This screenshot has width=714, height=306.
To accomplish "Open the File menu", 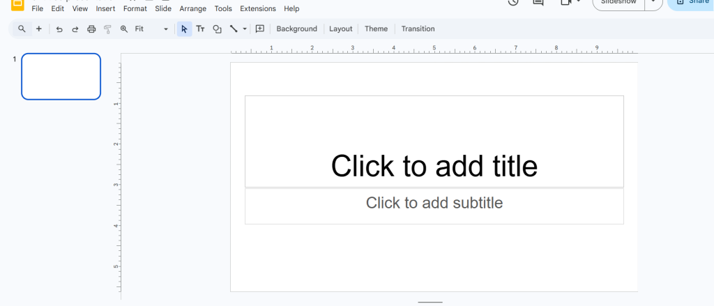I will pyautogui.click(x=38, y=8).
